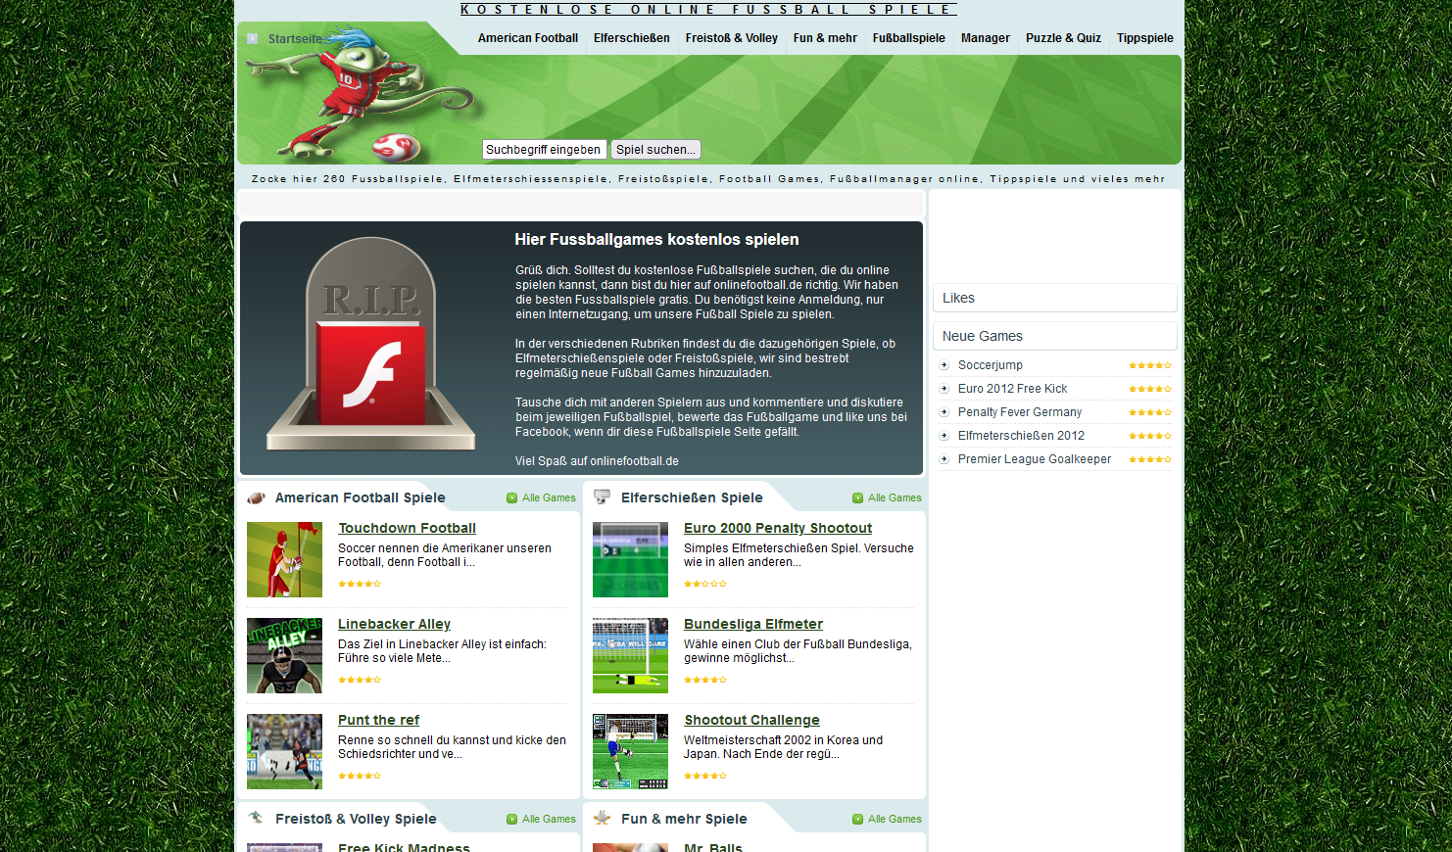Click the goalkeeper icon next to Elferschießen Spiele
The height and width of the screenshot is (852, 1452).
pyautogui.click(x=602, y=497)
